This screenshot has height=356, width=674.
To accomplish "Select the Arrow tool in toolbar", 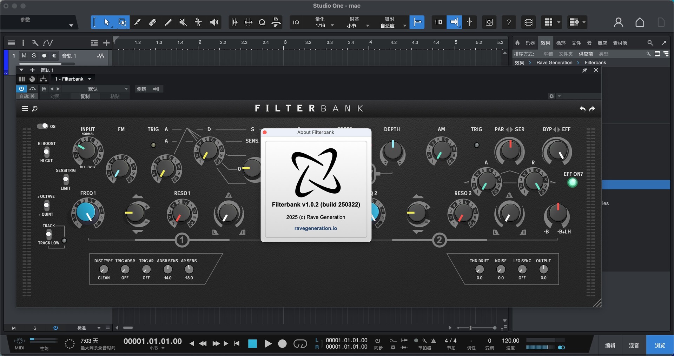I will pos(107,22).
